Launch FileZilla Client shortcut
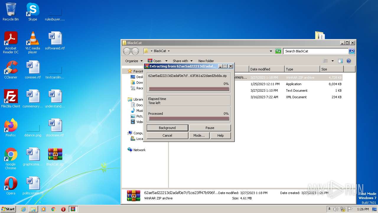 [x=11, y=99]
